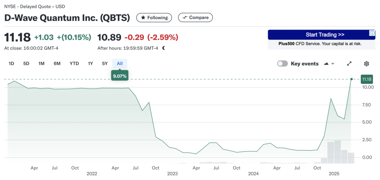
Task: Select the 5Y time range
Action: point(105,63)
